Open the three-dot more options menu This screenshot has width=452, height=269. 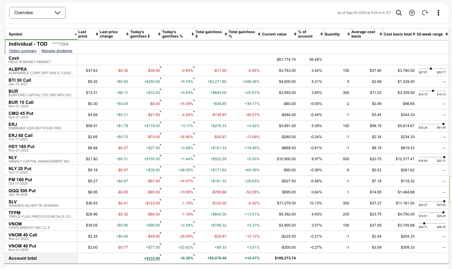click(438, 13)
